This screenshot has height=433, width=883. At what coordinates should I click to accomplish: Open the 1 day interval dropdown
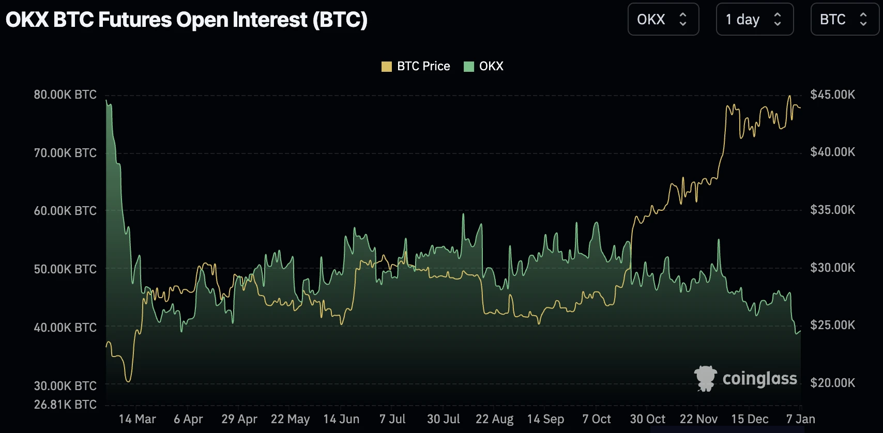pos(754,20)
